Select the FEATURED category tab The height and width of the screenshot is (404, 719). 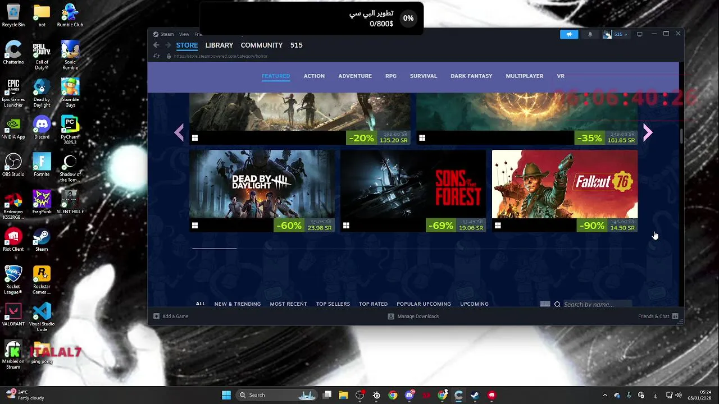276,76
